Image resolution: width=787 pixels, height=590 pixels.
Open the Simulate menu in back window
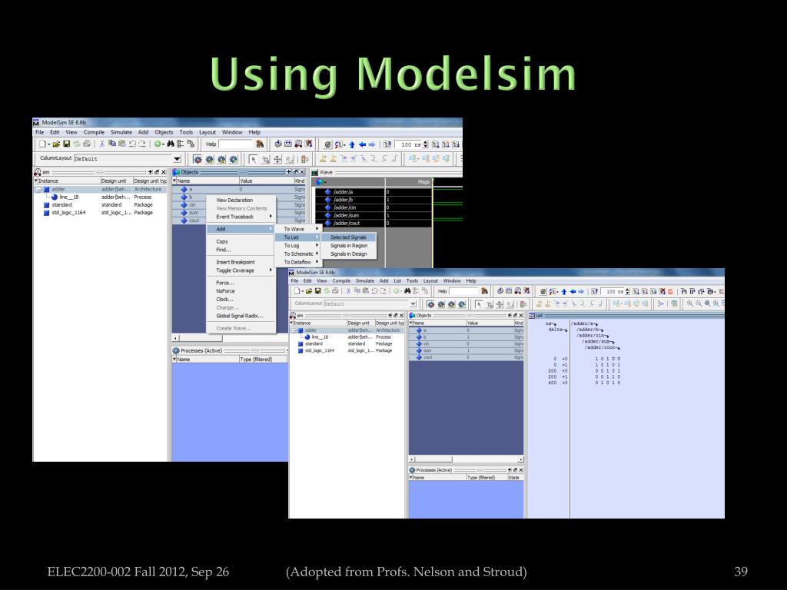click(121, 132)
